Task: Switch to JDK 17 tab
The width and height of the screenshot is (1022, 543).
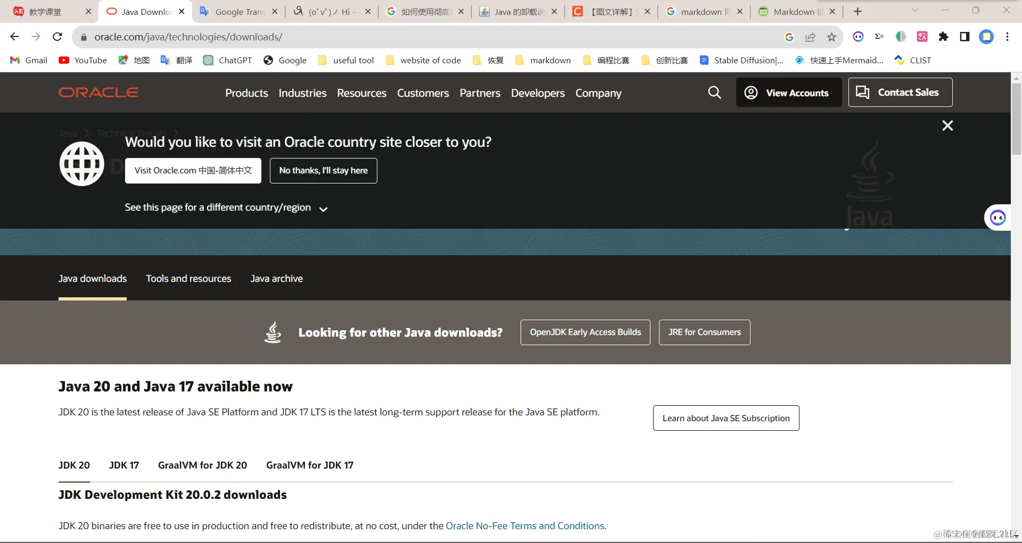Action: point(124,465)
